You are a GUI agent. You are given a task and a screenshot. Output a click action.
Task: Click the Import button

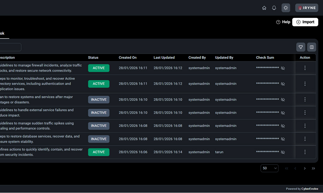click(305, 22)
